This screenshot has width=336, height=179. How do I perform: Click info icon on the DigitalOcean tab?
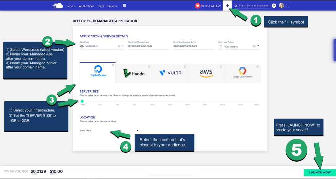click(x=113, y=65)
